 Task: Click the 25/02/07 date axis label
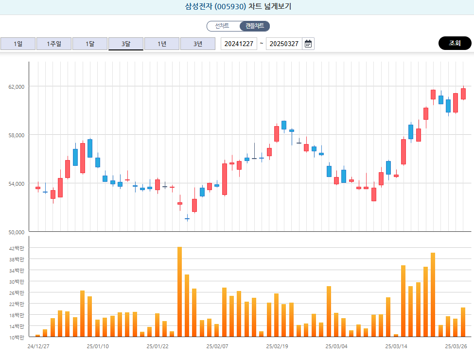(217, 346)
